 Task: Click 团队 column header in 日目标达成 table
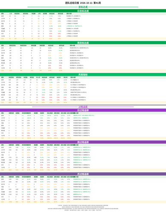tap(3, 14)
